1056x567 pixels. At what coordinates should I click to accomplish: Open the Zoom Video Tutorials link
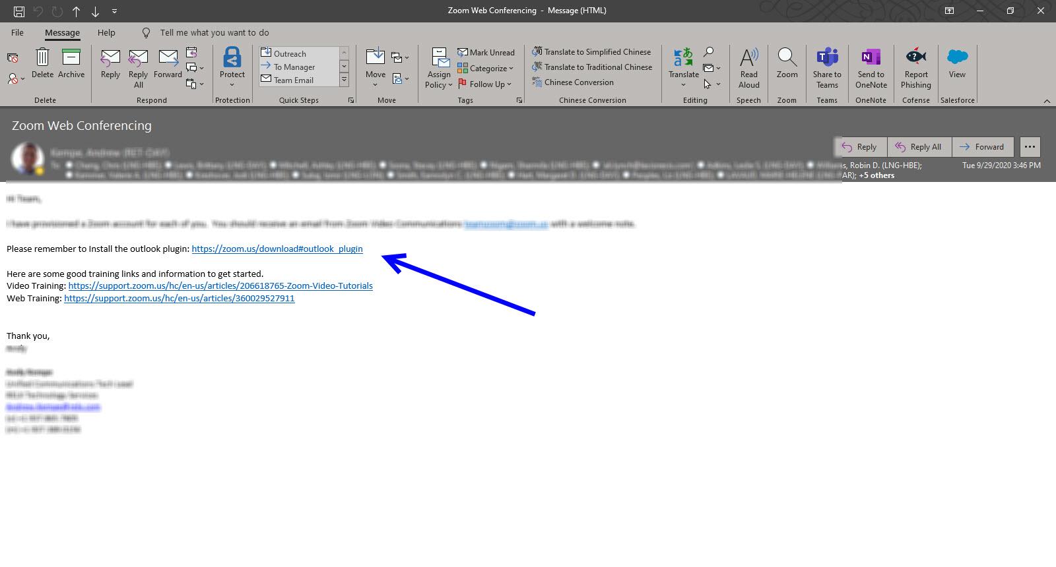[x=220, y=285]
